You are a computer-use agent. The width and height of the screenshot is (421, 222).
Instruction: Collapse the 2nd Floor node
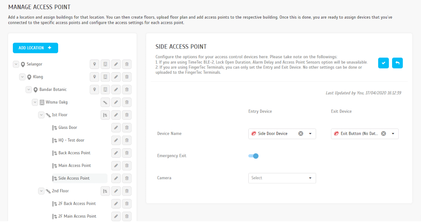click(41, 191)
